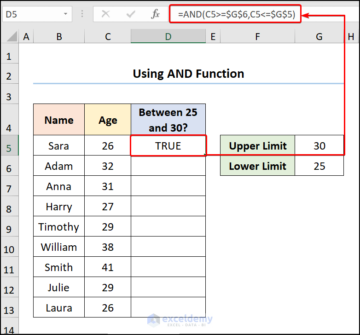Select row 10 header
Viewport: 360px width, 335px height.
[9, 247]
